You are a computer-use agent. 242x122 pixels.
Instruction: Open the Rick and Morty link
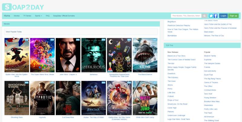tap(210, 71)
